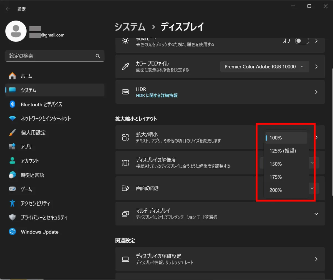Click the システム breadcrumb
This screenshot has width=333, height=280.
[130, 27]
